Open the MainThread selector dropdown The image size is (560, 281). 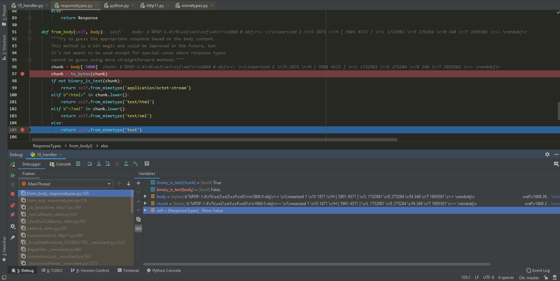coord(66,184)
